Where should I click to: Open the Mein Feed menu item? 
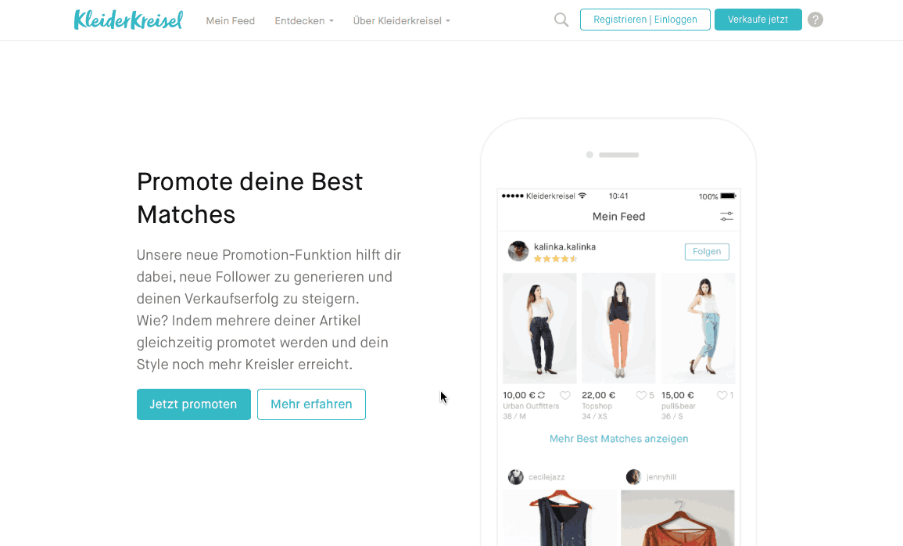tap(231, 21)
